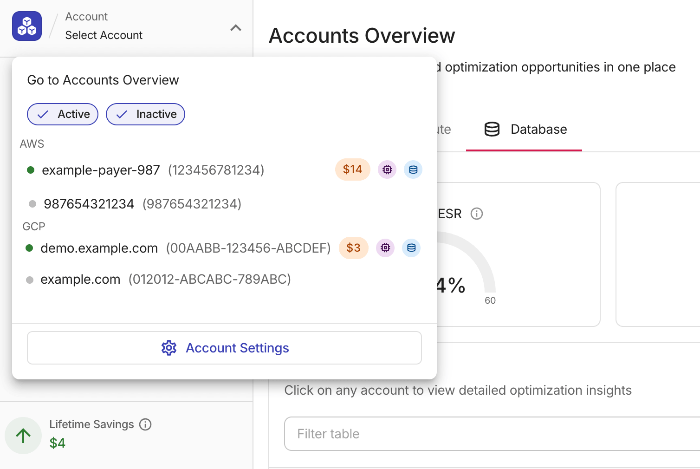Select demo.example.com GCP account
Screen dimensions: 700x469
tap(224, 248)
